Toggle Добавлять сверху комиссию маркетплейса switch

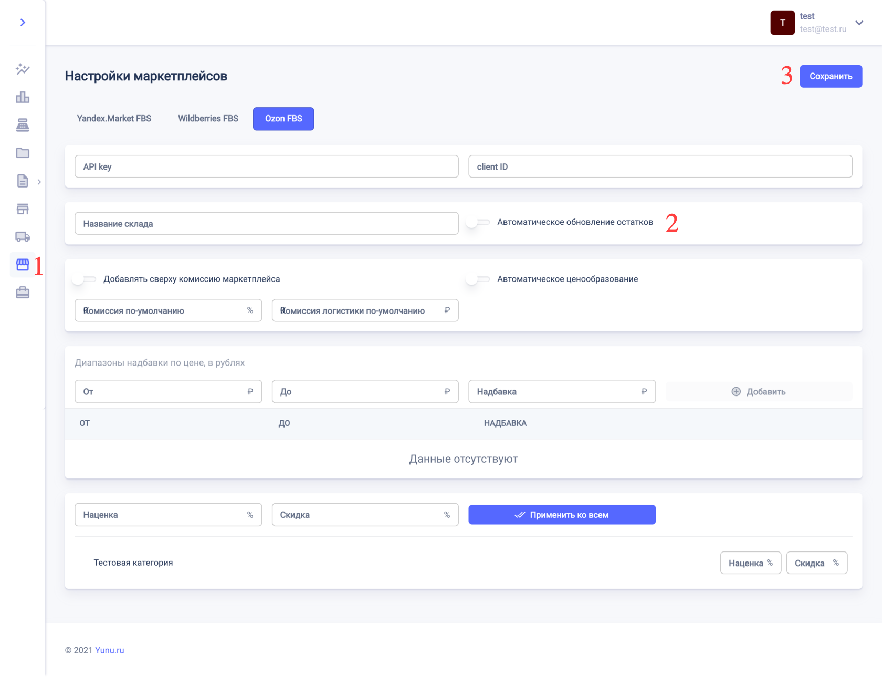[84, 279]
